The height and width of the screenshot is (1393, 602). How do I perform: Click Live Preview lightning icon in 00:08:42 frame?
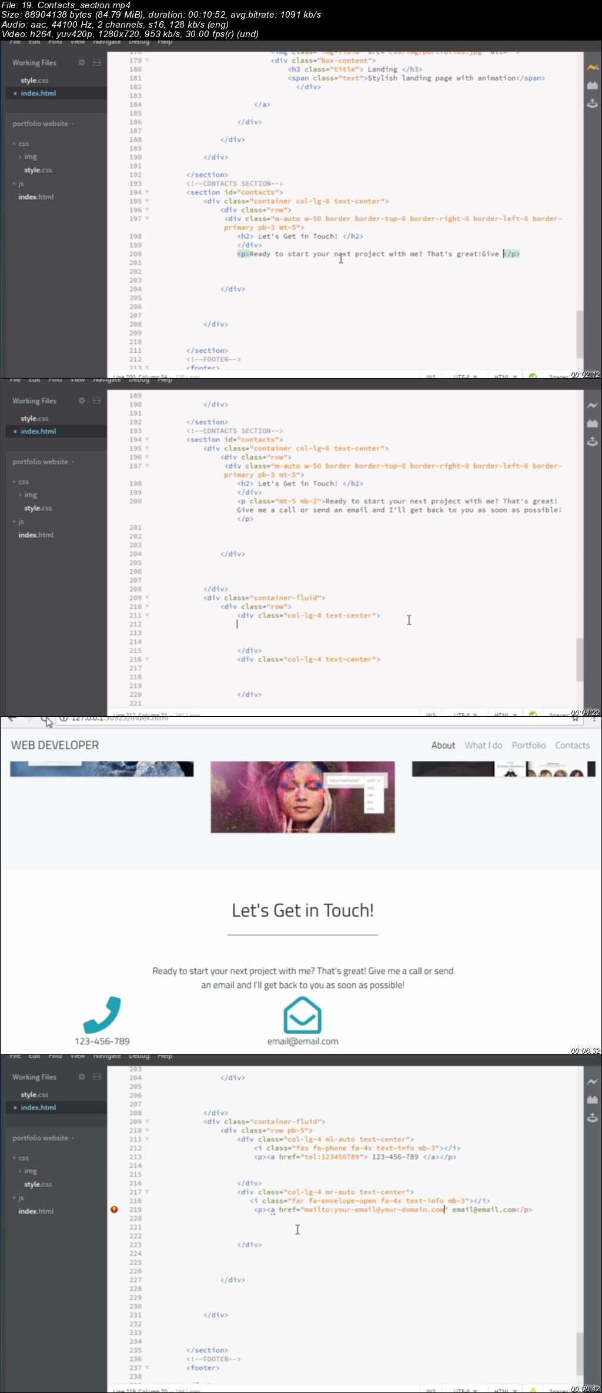pos(592,1082)
